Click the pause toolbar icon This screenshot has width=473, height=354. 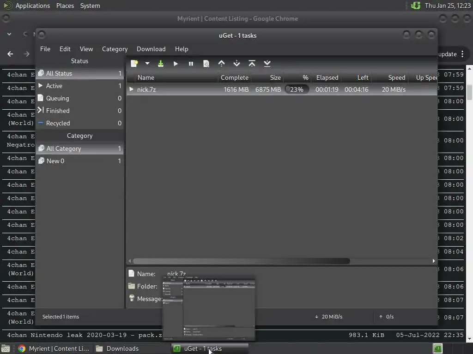click(x=191, y=64)
